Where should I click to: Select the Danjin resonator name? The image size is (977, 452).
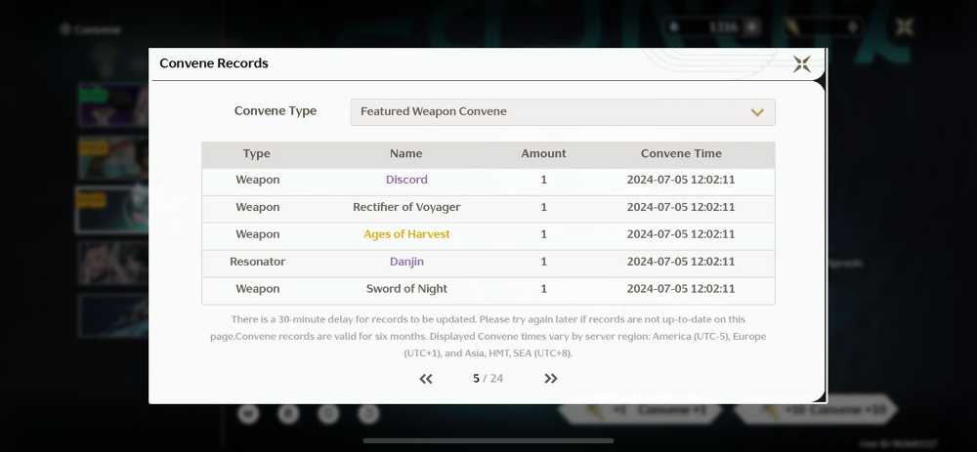click(406, 262)
